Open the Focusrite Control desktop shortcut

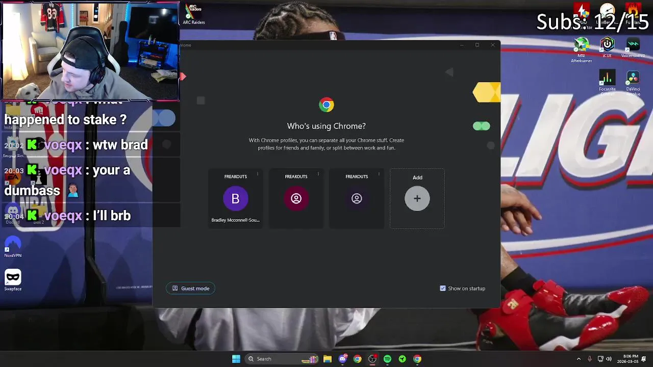point(607,83)
